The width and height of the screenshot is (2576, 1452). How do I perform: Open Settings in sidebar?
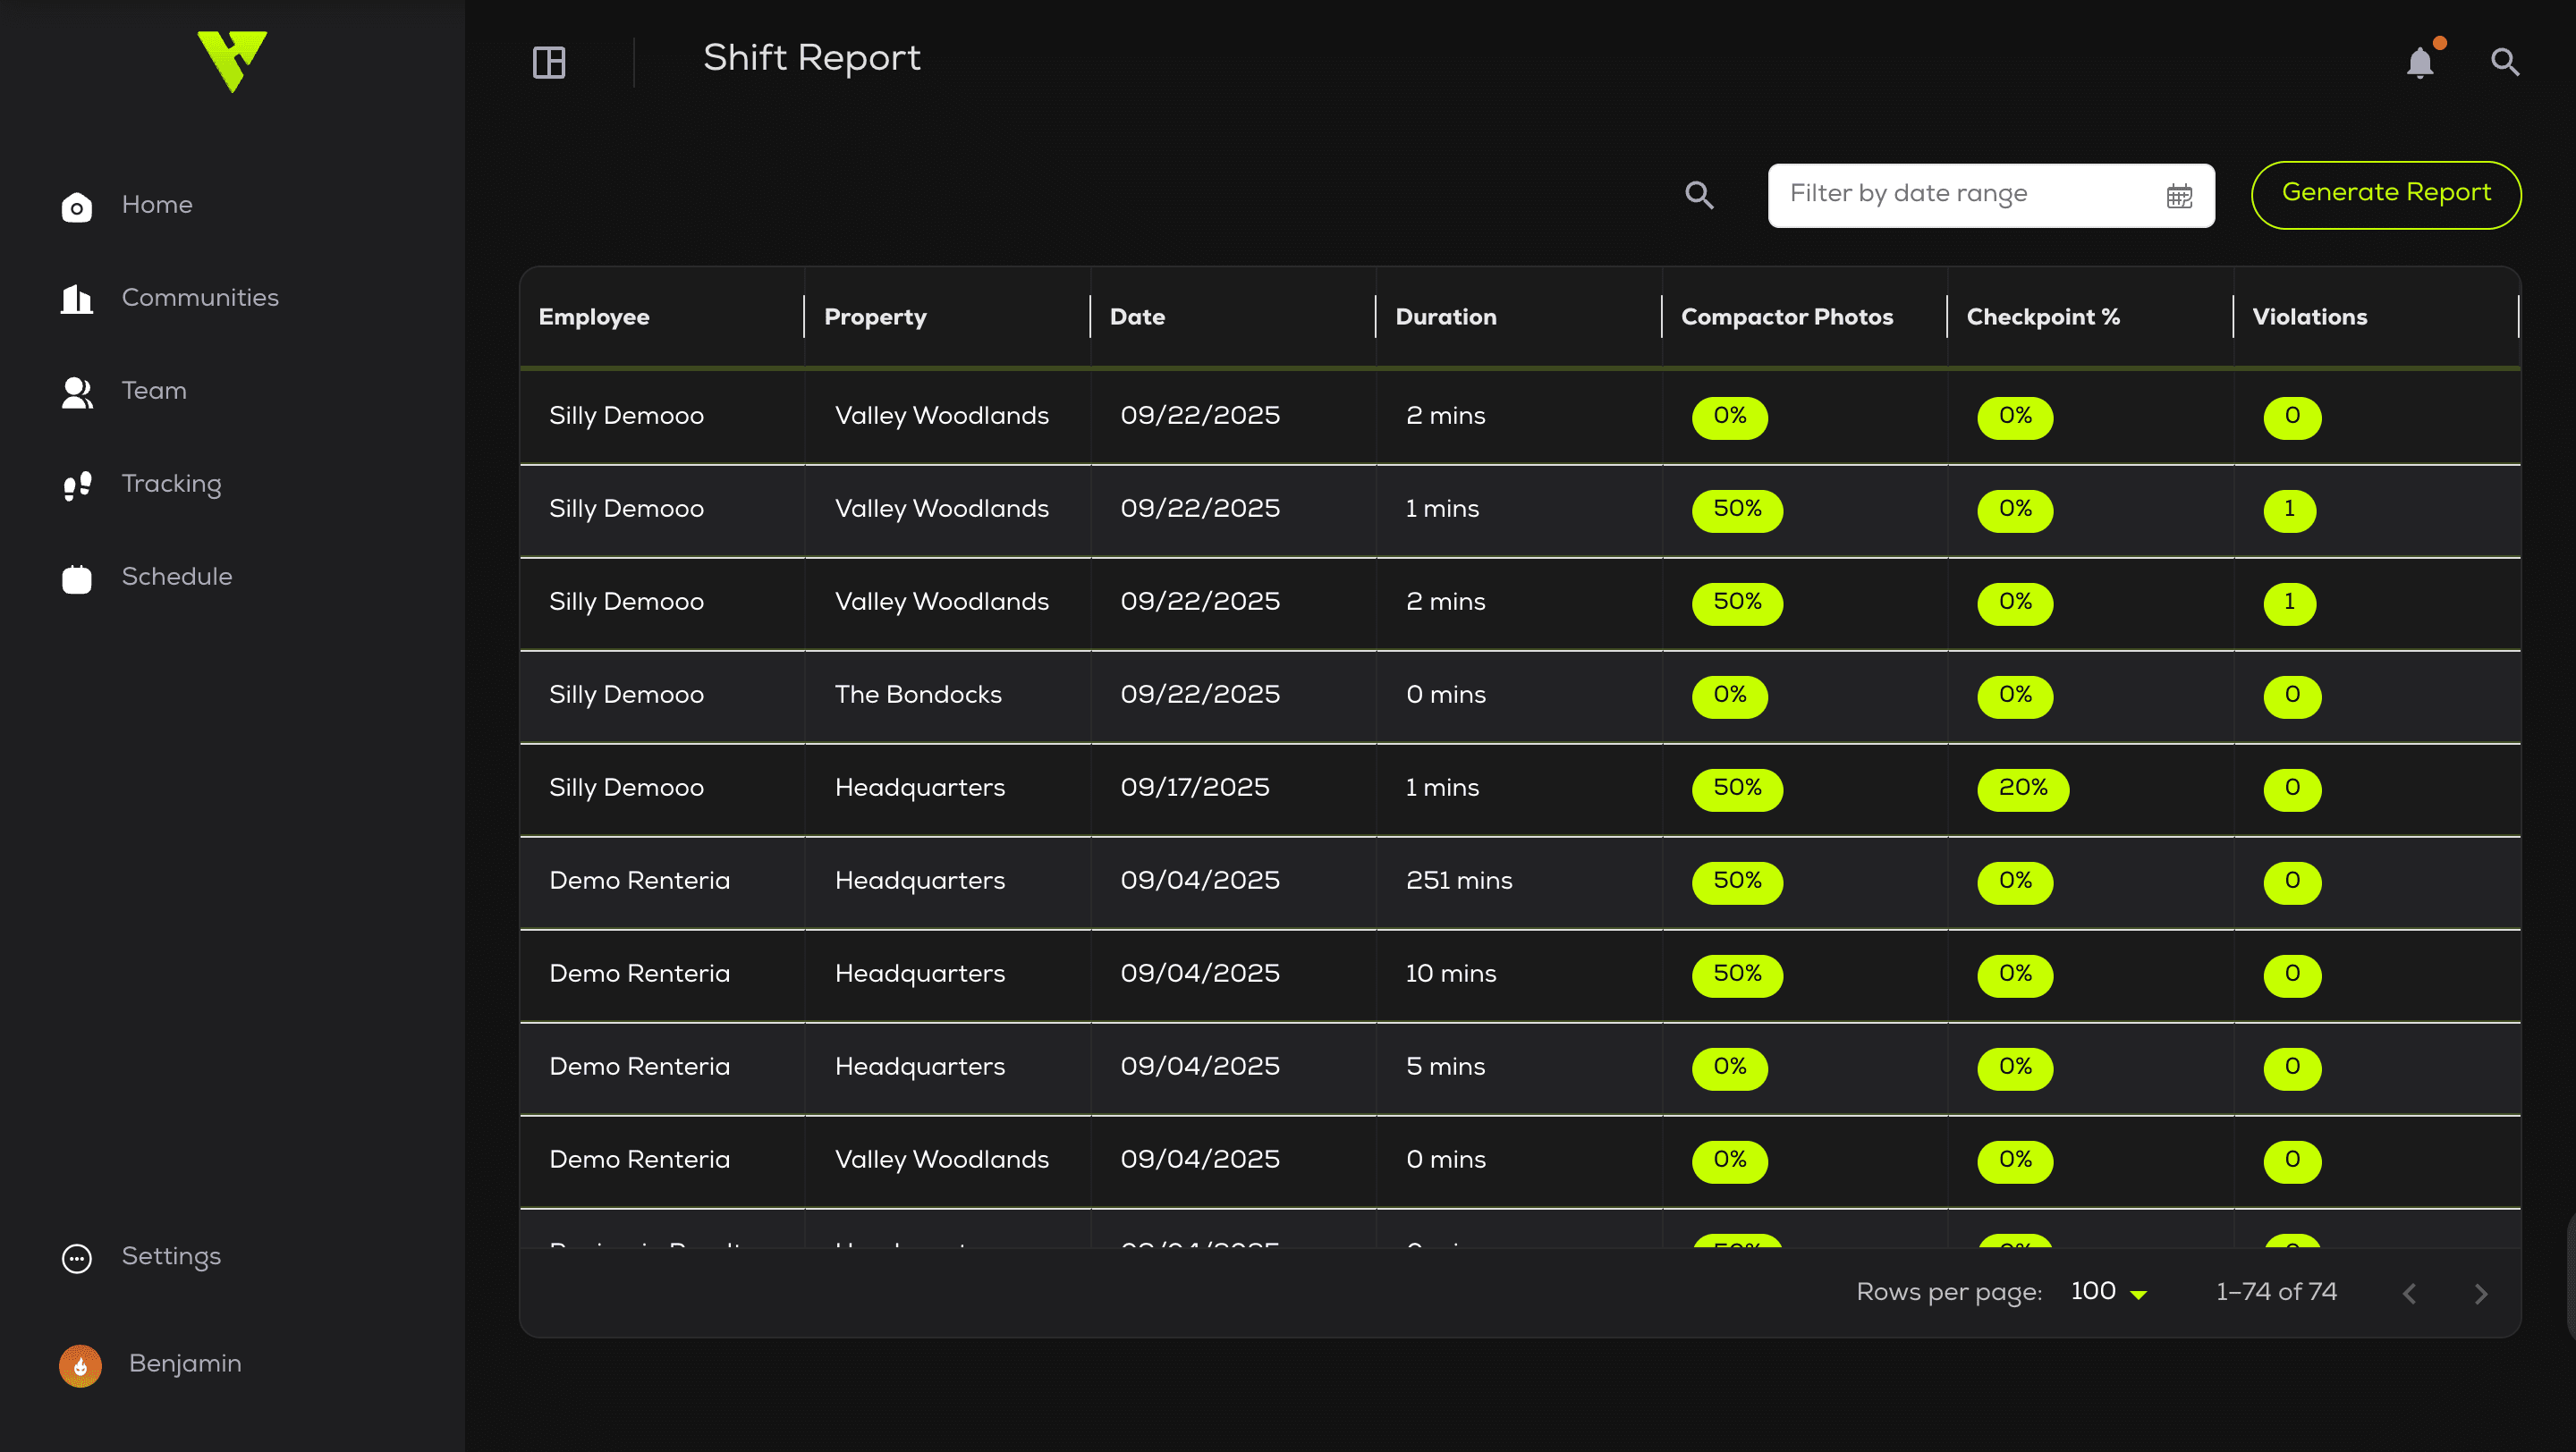pos(171,1256)
